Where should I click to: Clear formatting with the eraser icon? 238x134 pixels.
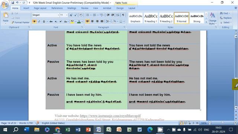pos(81,15)
